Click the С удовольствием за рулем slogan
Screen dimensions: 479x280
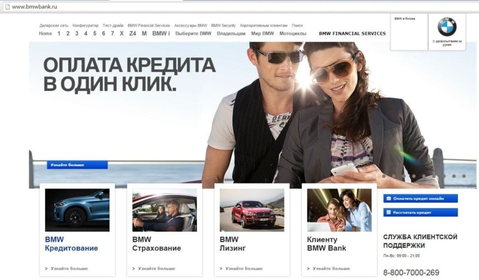447,43
